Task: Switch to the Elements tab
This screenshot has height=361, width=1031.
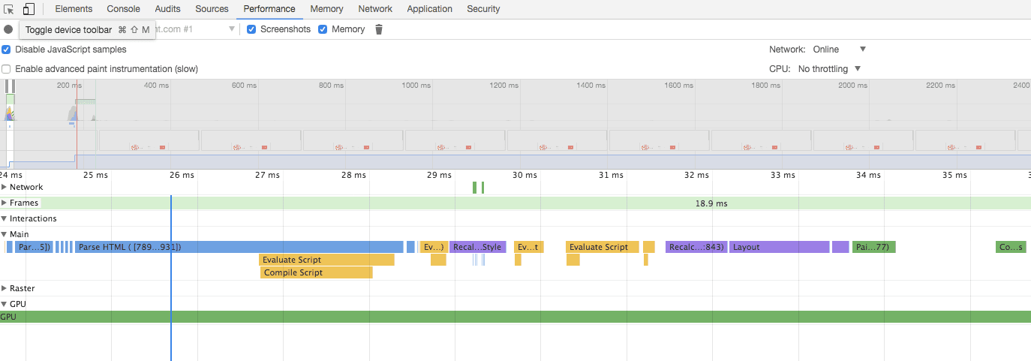Action: (x=74, y=9)
